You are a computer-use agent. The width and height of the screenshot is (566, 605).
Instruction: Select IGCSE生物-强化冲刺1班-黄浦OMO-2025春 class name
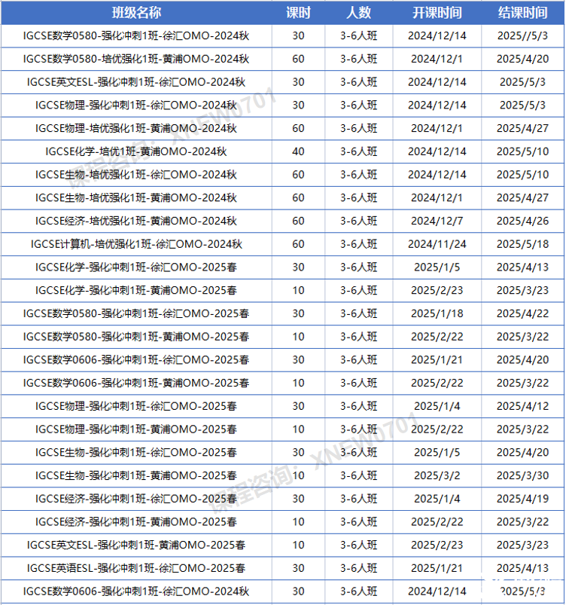136,475
